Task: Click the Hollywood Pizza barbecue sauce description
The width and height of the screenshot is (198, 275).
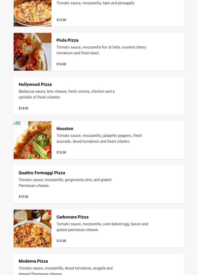Action: pos(67,94)
